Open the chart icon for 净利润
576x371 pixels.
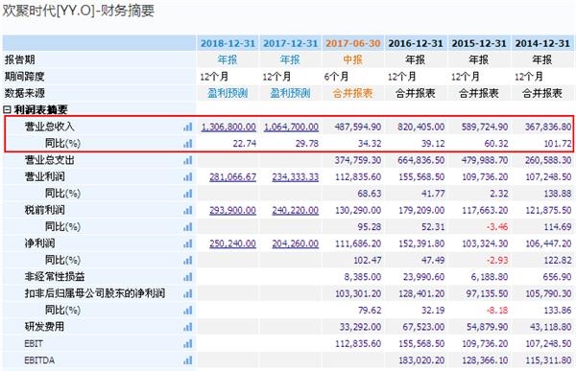188,243
